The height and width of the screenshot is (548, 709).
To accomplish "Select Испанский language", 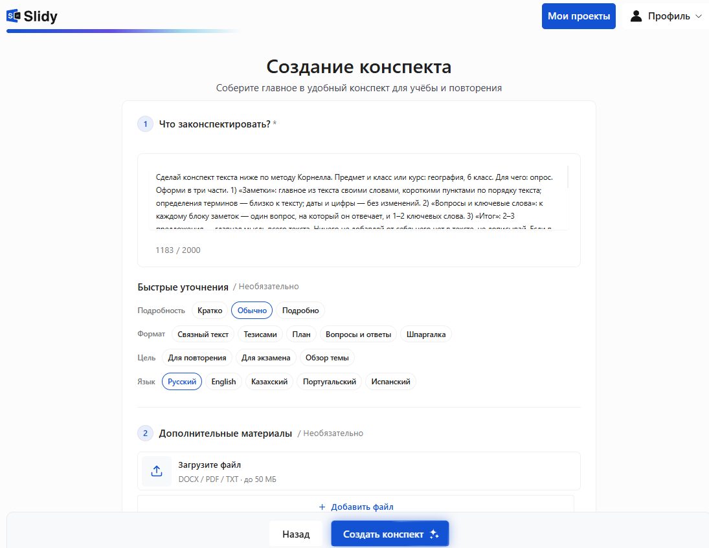I will point(390,382).
